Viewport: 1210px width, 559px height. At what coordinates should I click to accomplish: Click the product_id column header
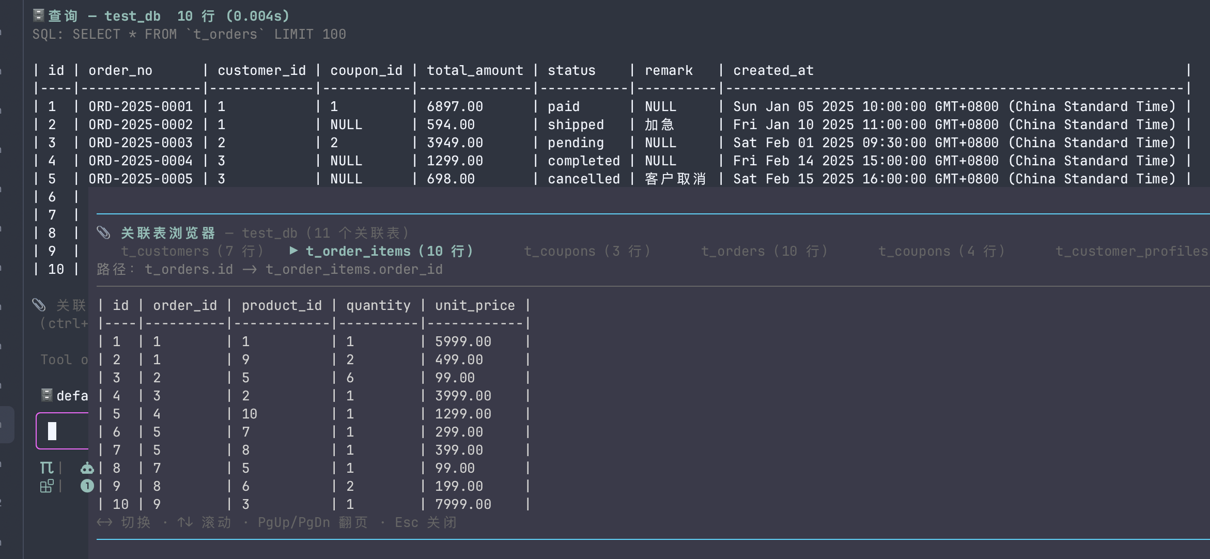[x=282, y=305]
